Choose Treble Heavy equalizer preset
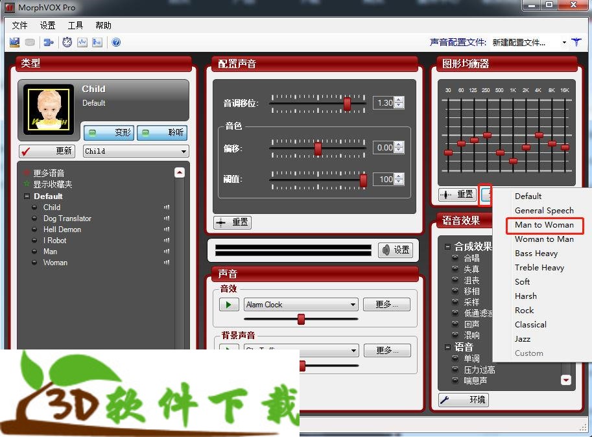 click(x=539, y=268)
